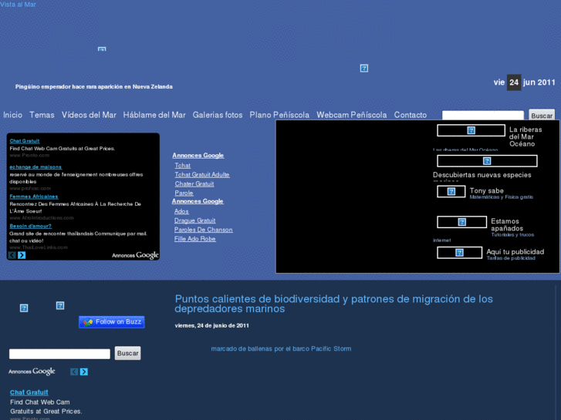Image resolution: width=561 pixels, height=420 pixels.
Task: Open Descubiertas nuevas especies text
Action: [482, 175]
